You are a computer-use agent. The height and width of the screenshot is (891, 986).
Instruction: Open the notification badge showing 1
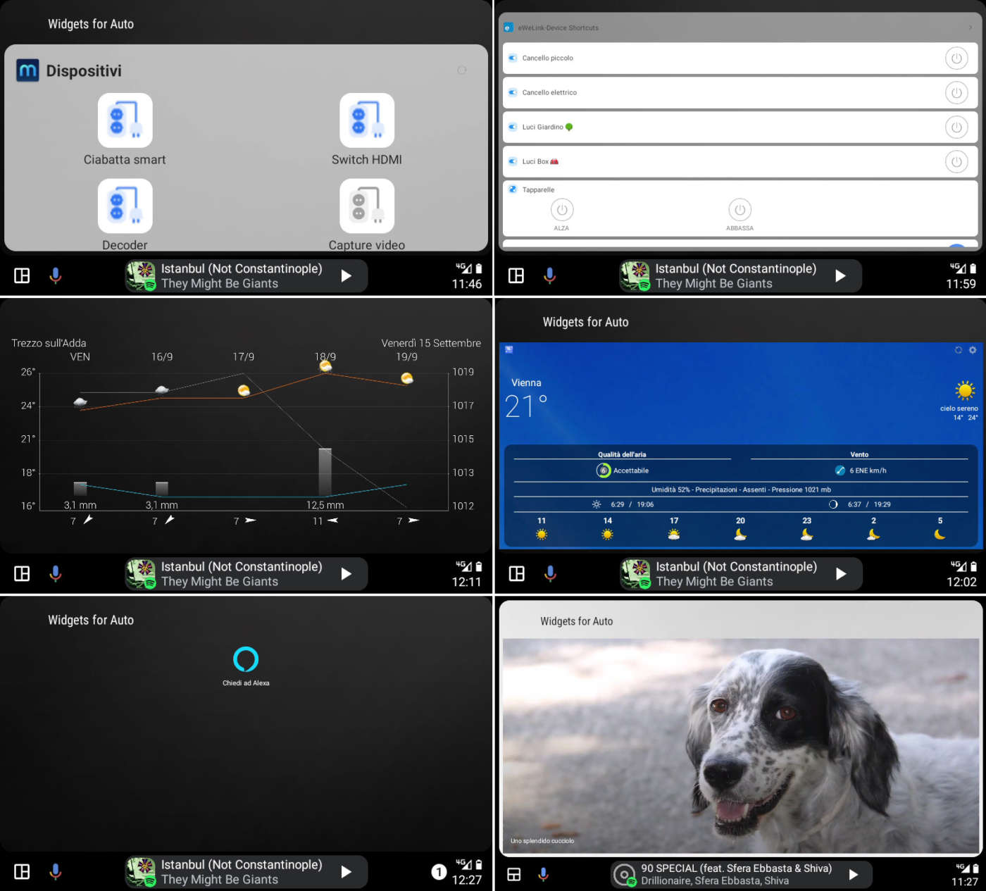[x=439, y=872]
